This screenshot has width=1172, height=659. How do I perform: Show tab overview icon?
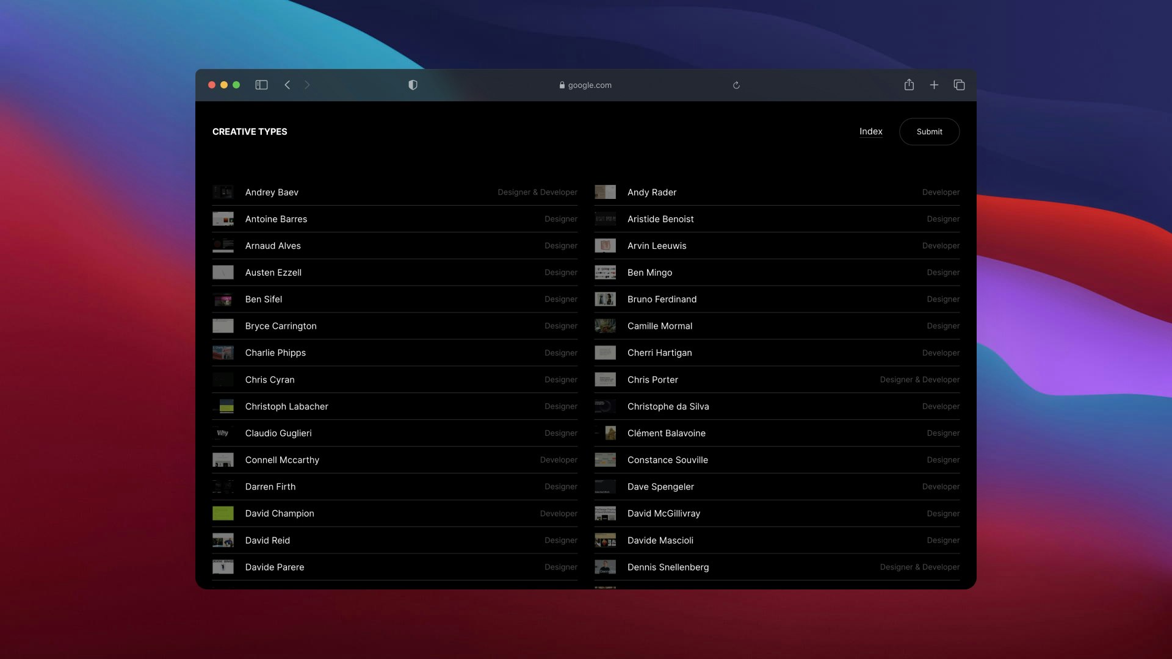tap(959, 85)
